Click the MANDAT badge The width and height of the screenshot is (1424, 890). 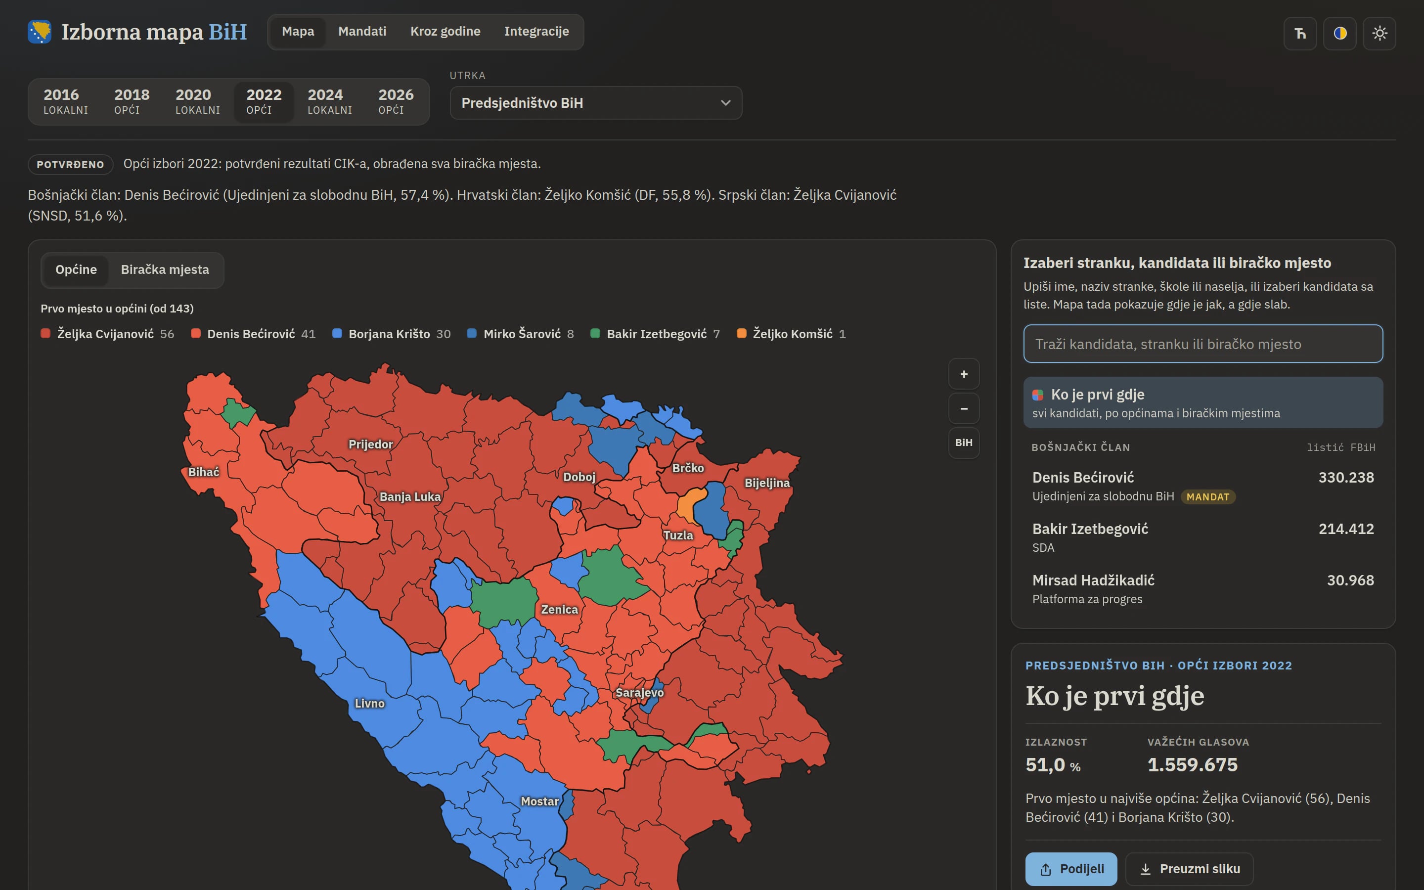1207,497
